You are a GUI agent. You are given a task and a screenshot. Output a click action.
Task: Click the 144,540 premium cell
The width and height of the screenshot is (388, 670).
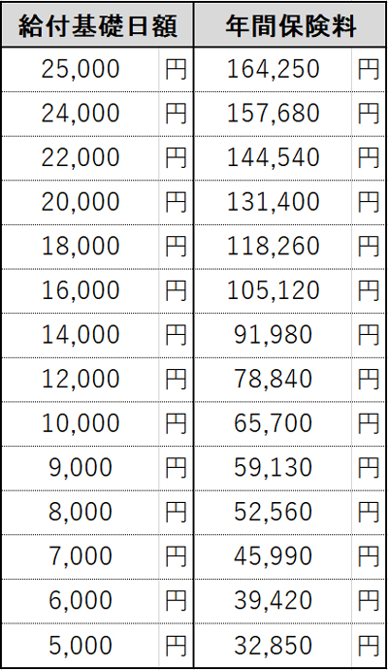click(x=273, y=158)
